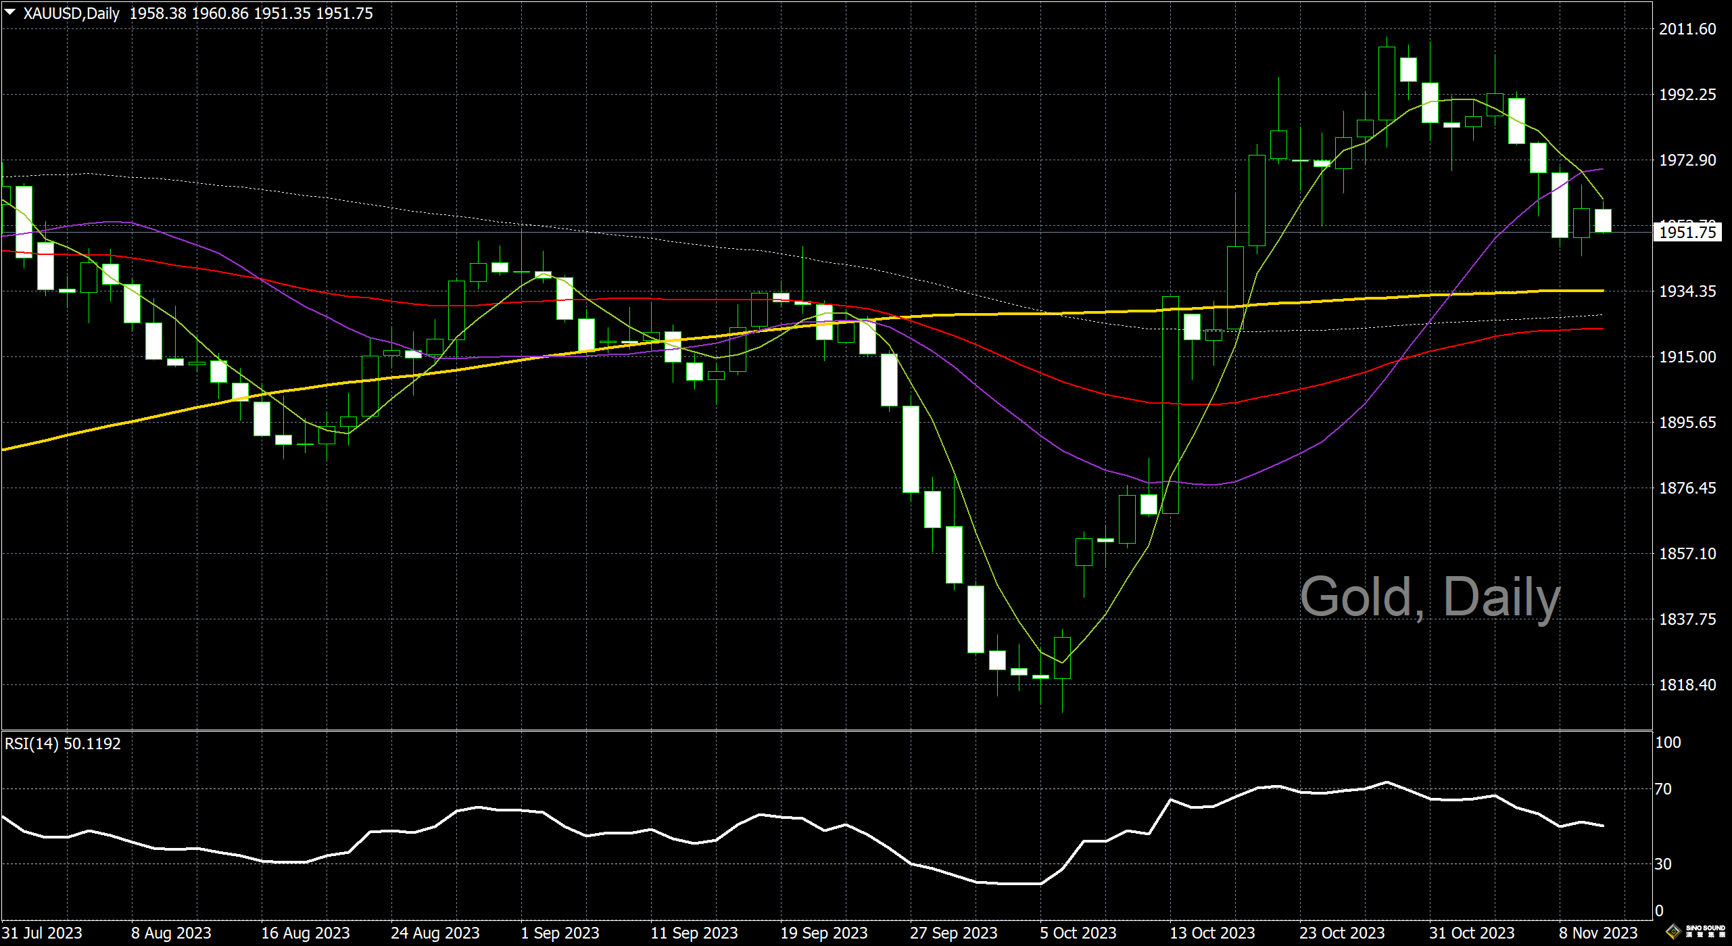Click the OHLC values in chart header

(251, 14)
